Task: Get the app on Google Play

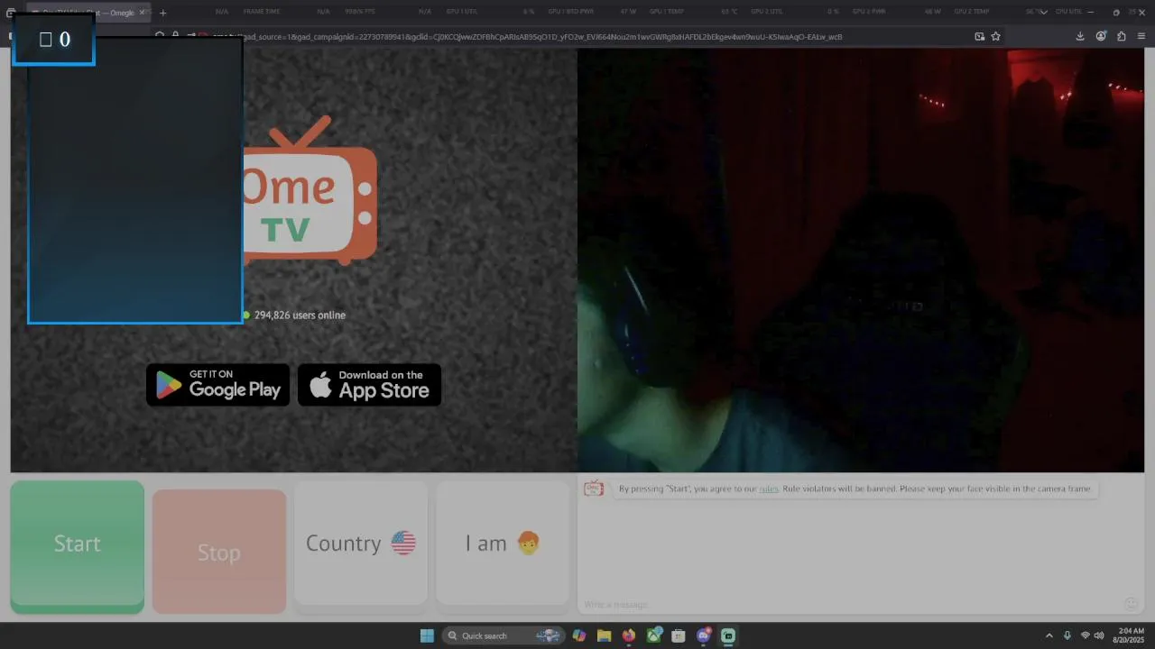Action: click(218, 385)
